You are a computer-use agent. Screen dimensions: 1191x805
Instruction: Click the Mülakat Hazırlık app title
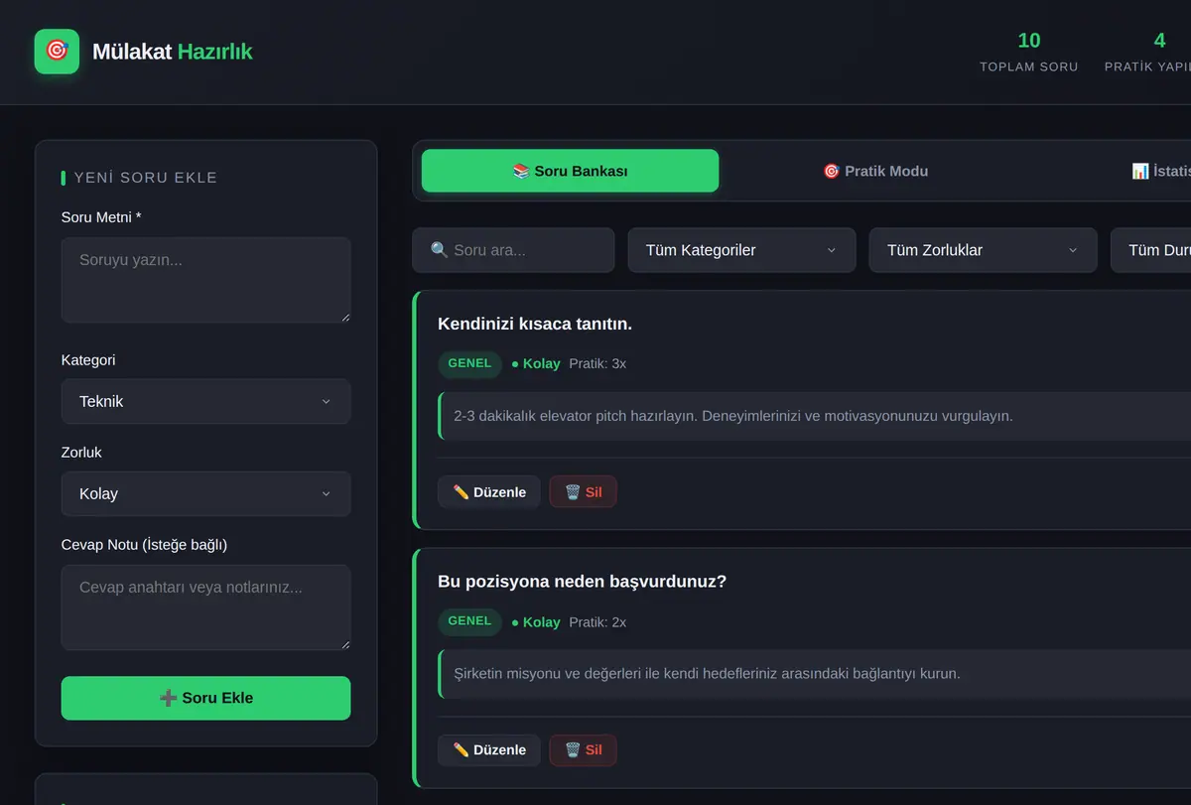click(x=173, y=52)
